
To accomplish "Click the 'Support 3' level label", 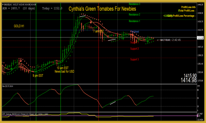I will 135,59.
